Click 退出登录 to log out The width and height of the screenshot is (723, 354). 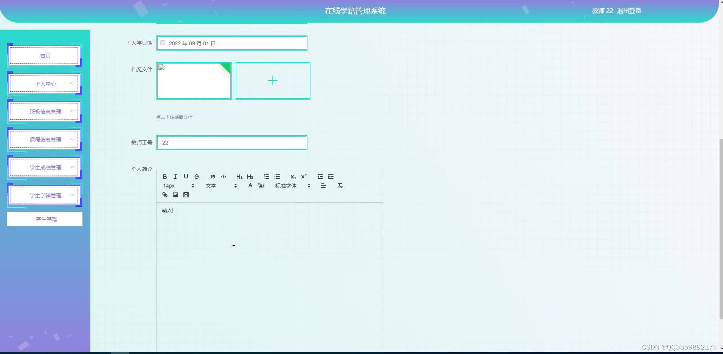[x=629, y=11]
